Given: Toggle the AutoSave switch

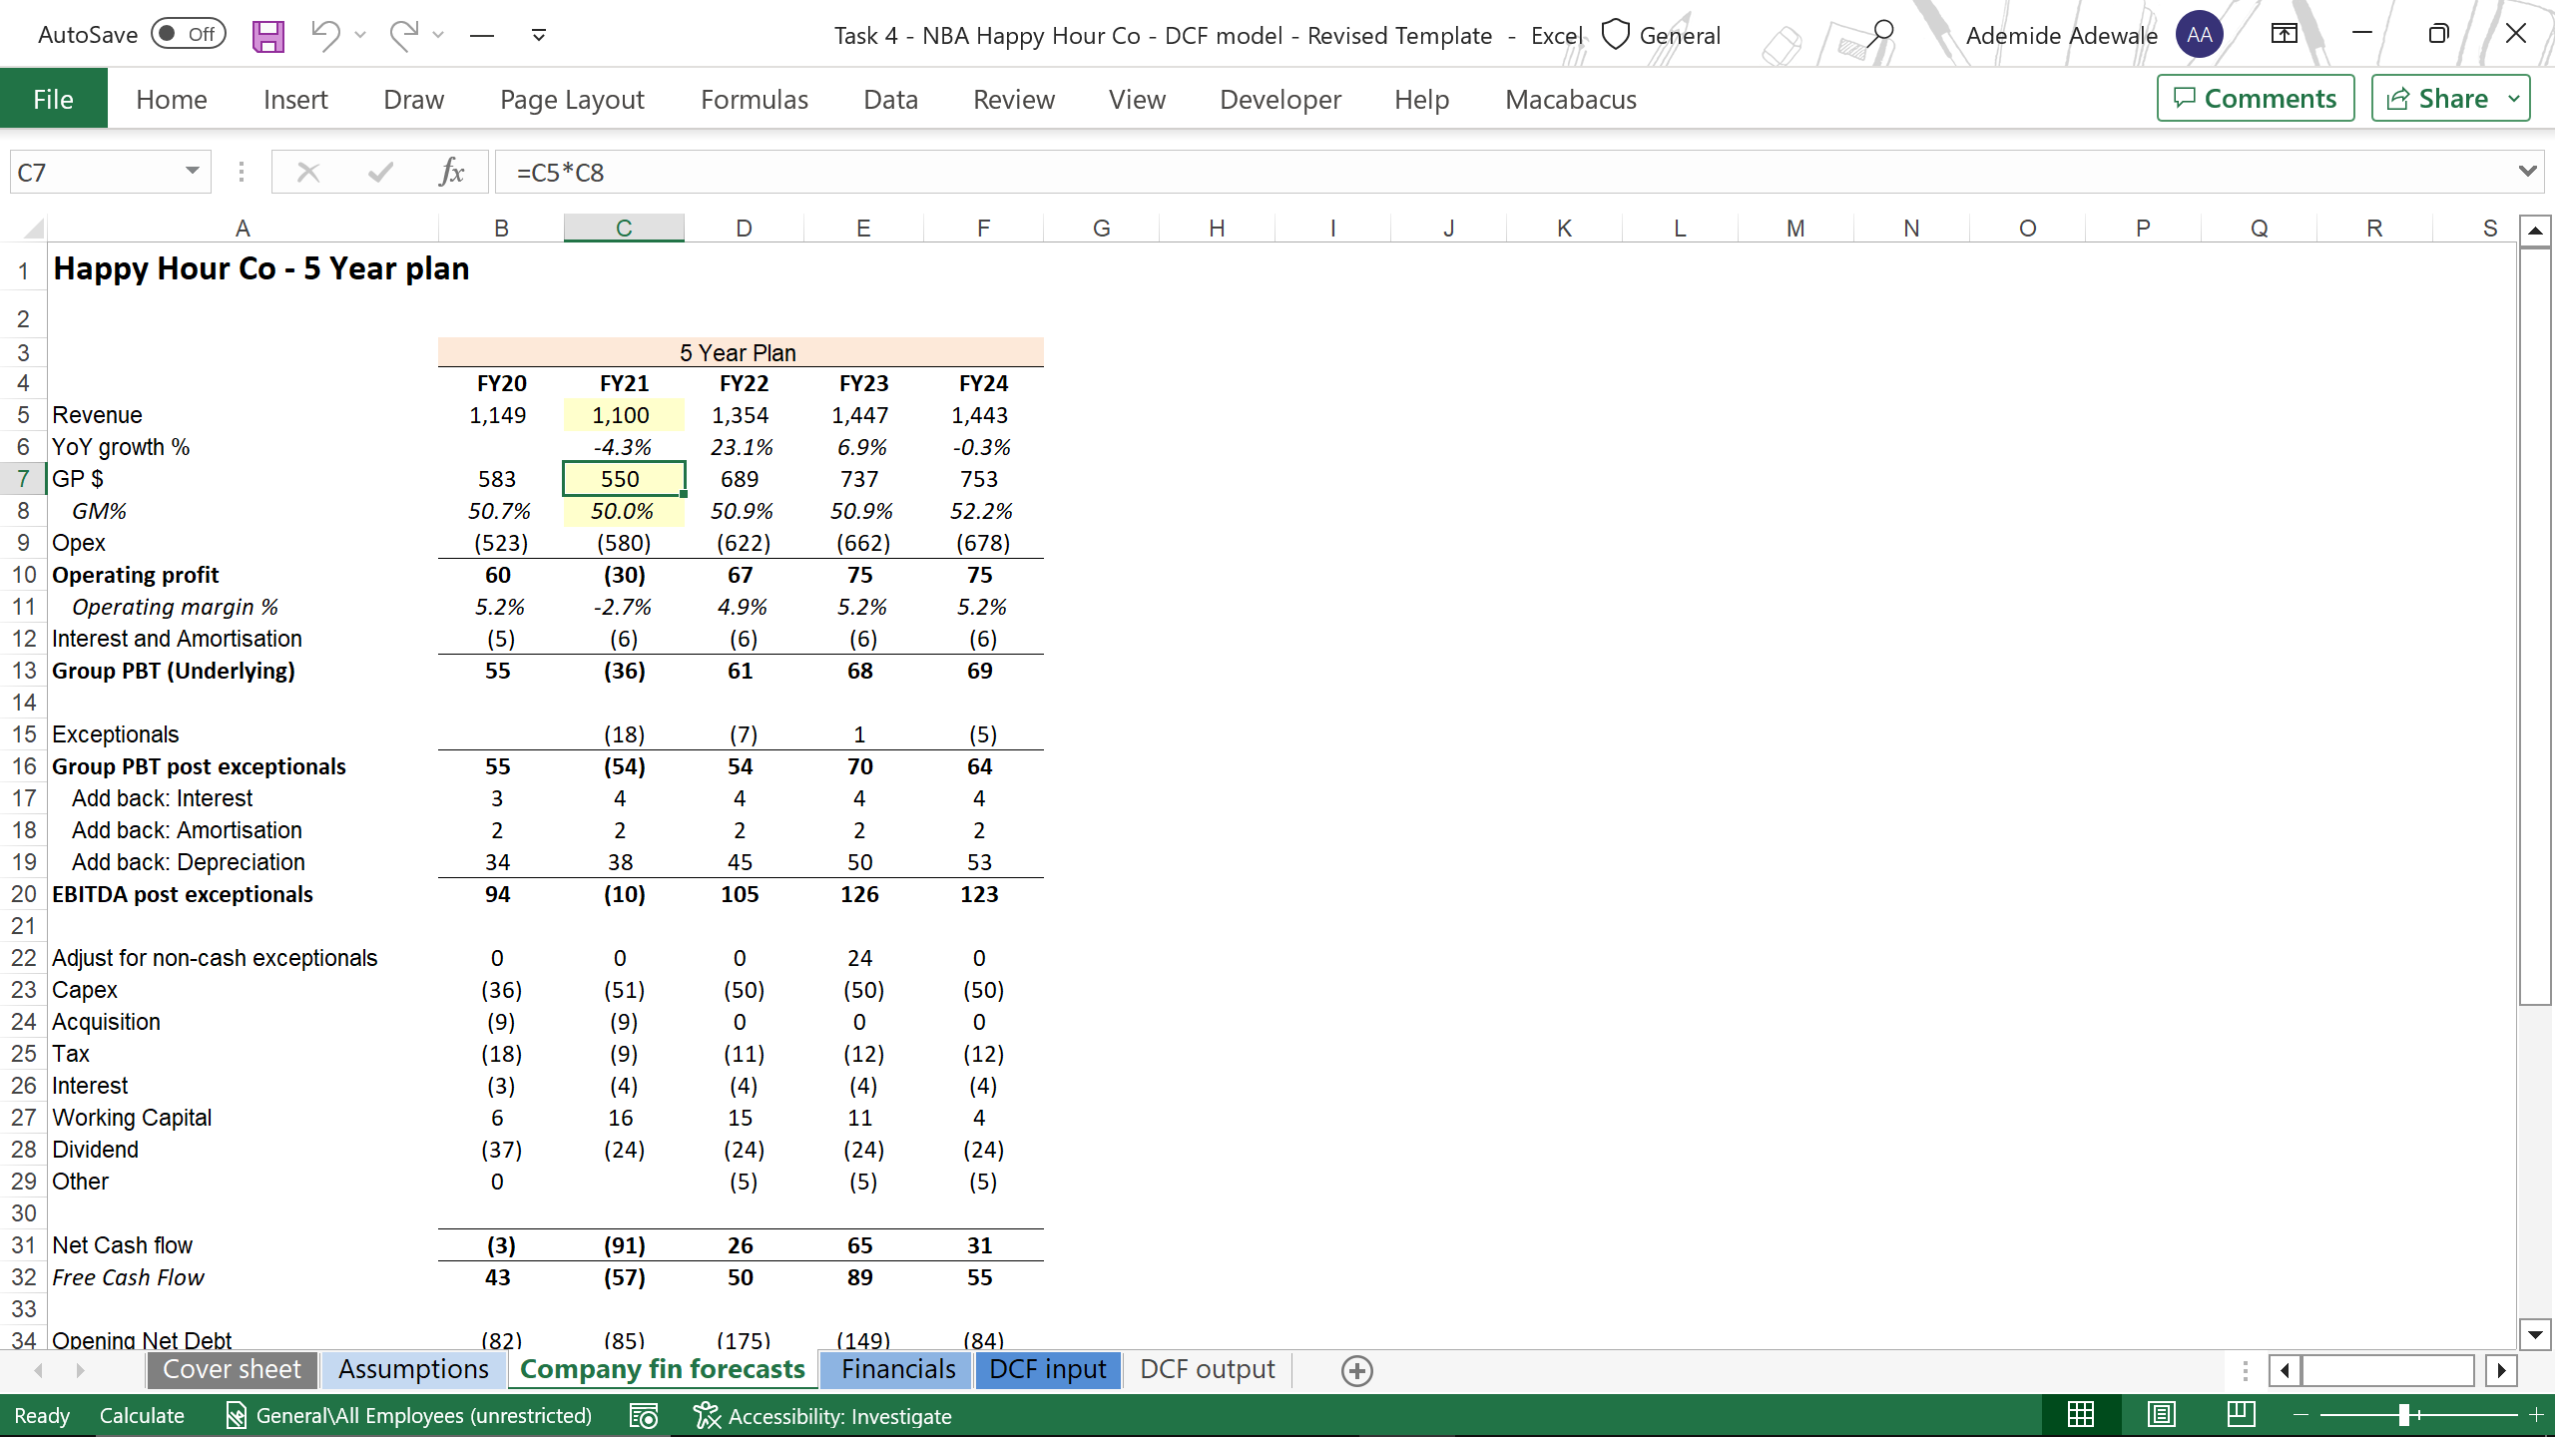Looking at the screenshot, I should point(189,35).
